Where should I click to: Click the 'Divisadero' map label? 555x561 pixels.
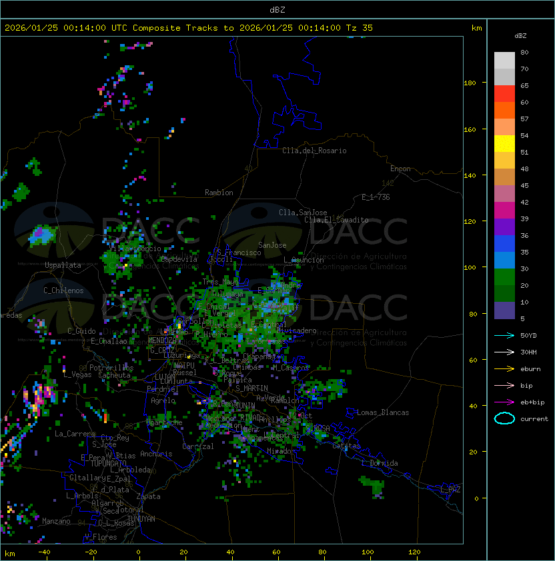pos(296,330)
